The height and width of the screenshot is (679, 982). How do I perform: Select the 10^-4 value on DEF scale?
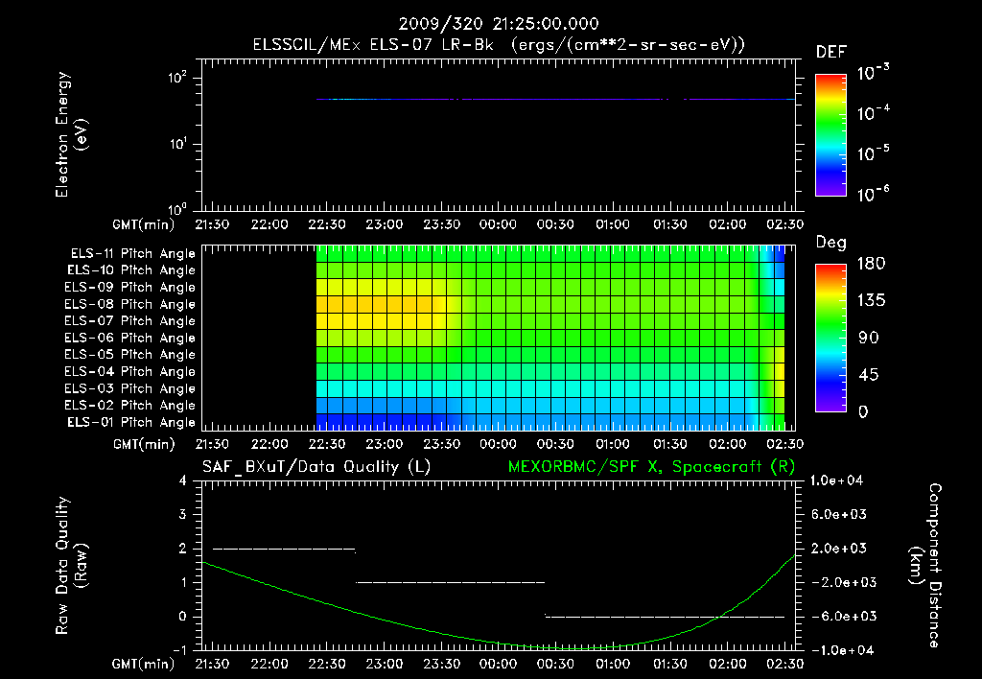click(873, 113)
